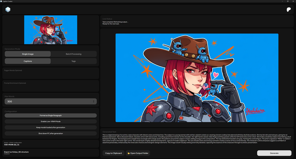Enable Low-VRAM Mode
Screen dimensions: 296x159
[51, 121]
